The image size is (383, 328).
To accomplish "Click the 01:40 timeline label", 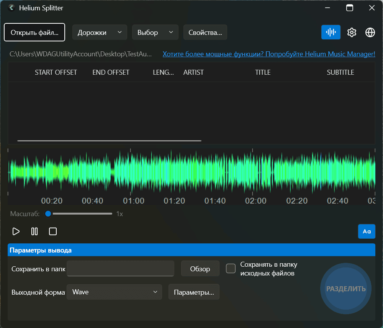I will click(x=215, y=201).
